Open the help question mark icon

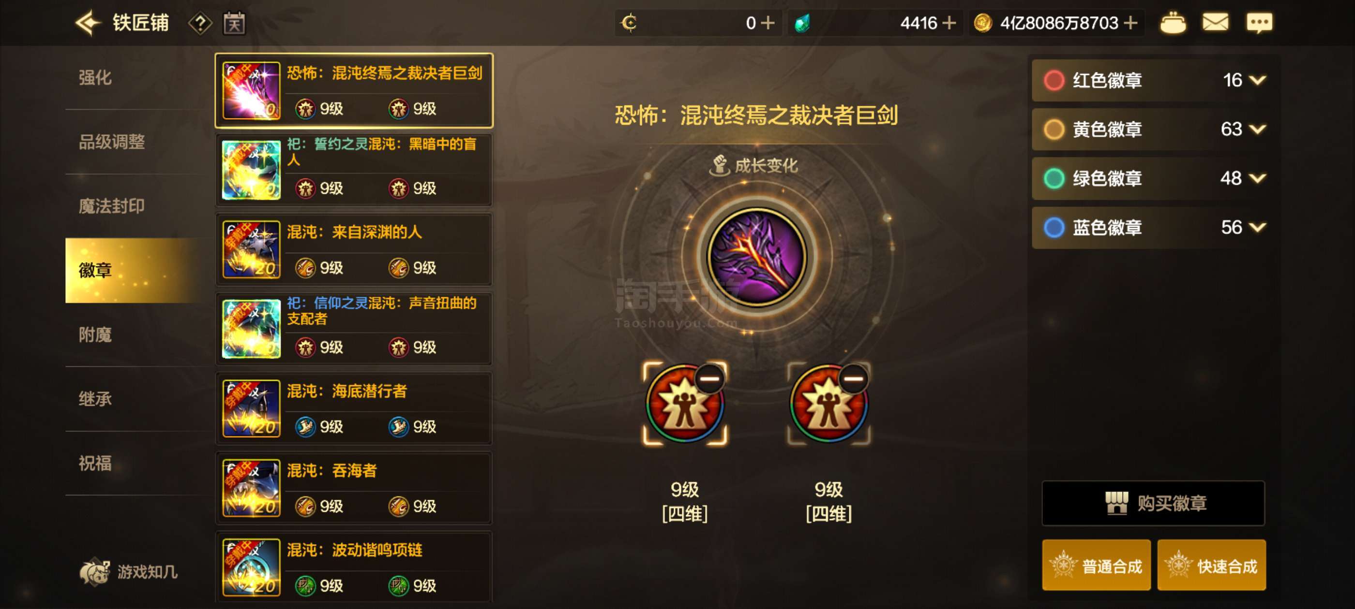(x=200, y=23)
